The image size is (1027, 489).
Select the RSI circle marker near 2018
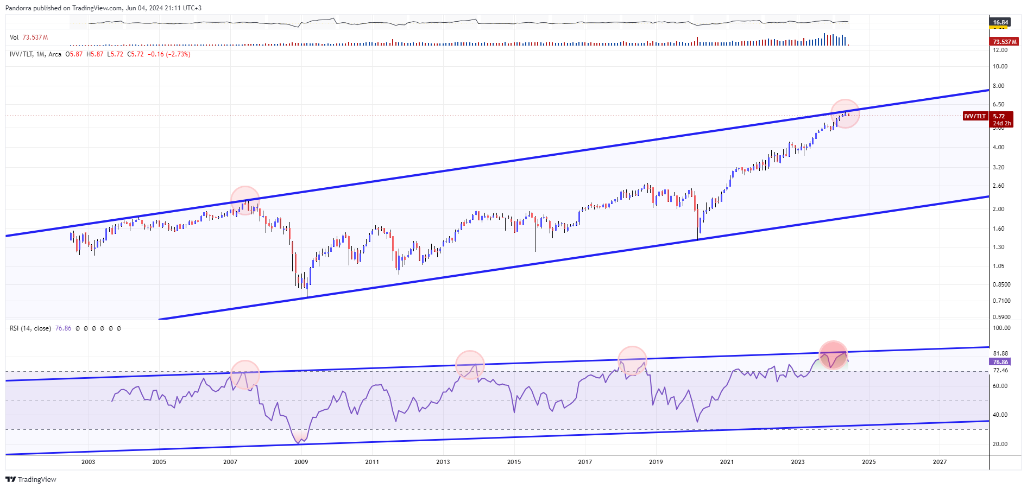coord(632,360)
